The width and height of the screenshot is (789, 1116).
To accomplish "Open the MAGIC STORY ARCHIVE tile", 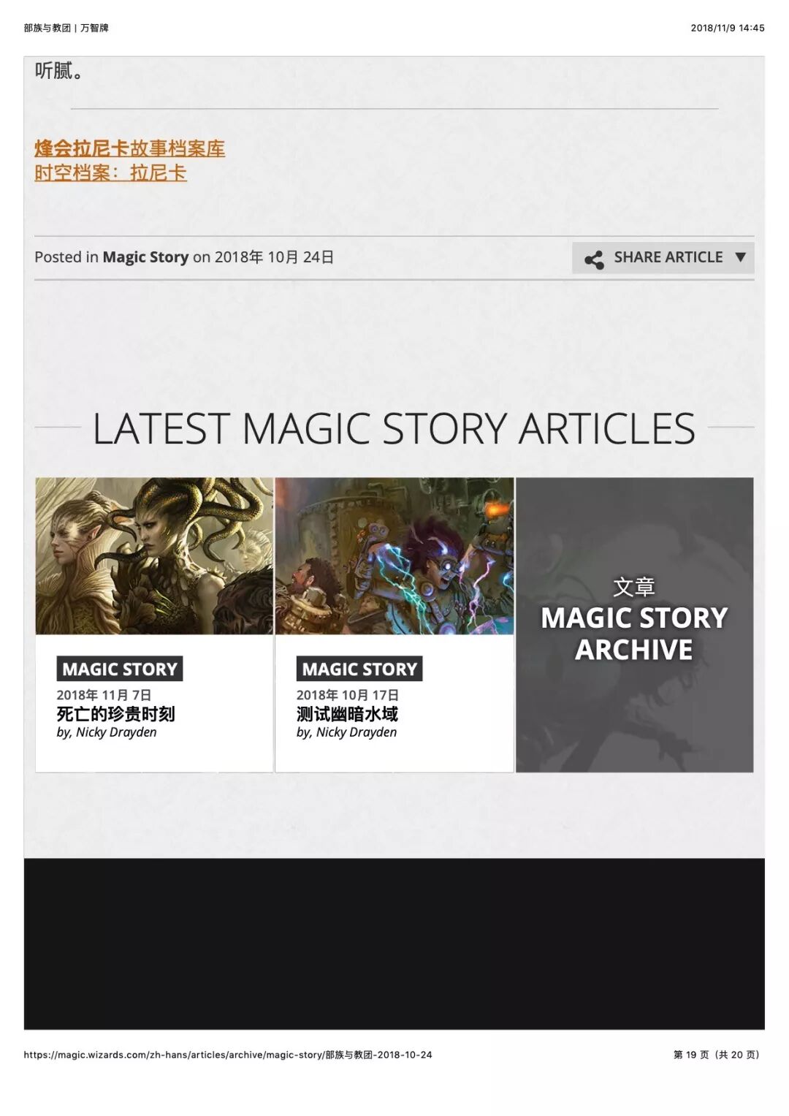I will (634, 625).
